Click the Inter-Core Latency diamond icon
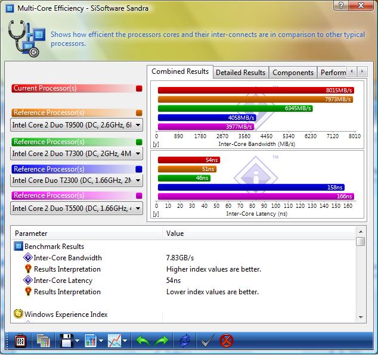The height and width of the screenshot is (355, 378). [x=28, y=280]
